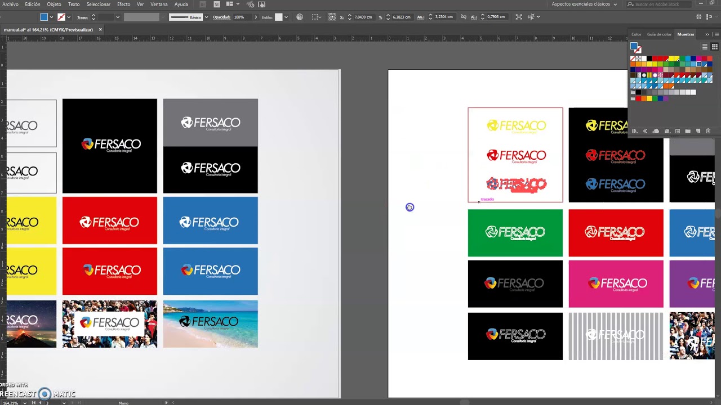Open the Ayuda menu
The width and height of the screenshot is (721, 405).
181,4
